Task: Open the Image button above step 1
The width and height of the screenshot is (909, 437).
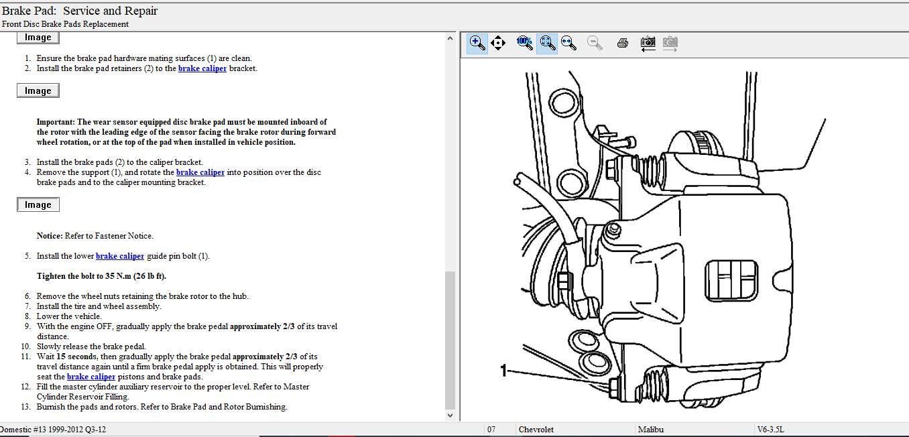Action: tap(38, 38)
